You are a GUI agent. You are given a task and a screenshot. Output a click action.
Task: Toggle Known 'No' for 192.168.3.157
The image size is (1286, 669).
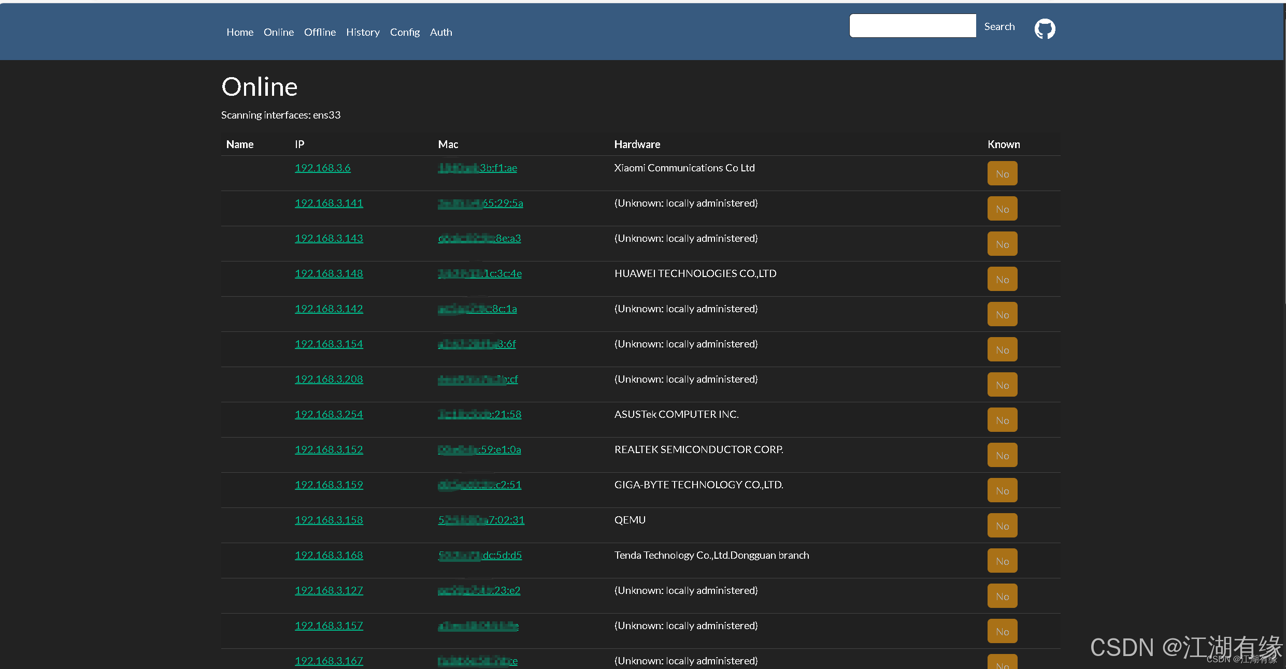pyautogui.click(x=1002, y=631)
